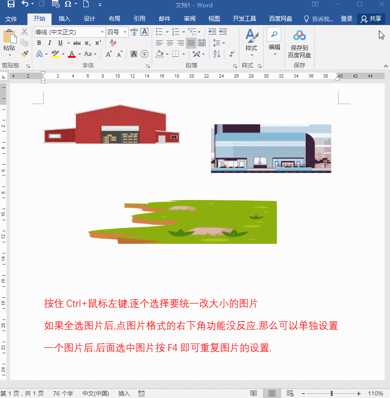Click the macro recording icon in status bar

click(141, 394)
